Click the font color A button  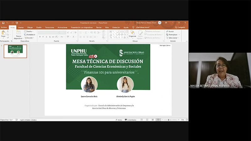click(74, 37)
